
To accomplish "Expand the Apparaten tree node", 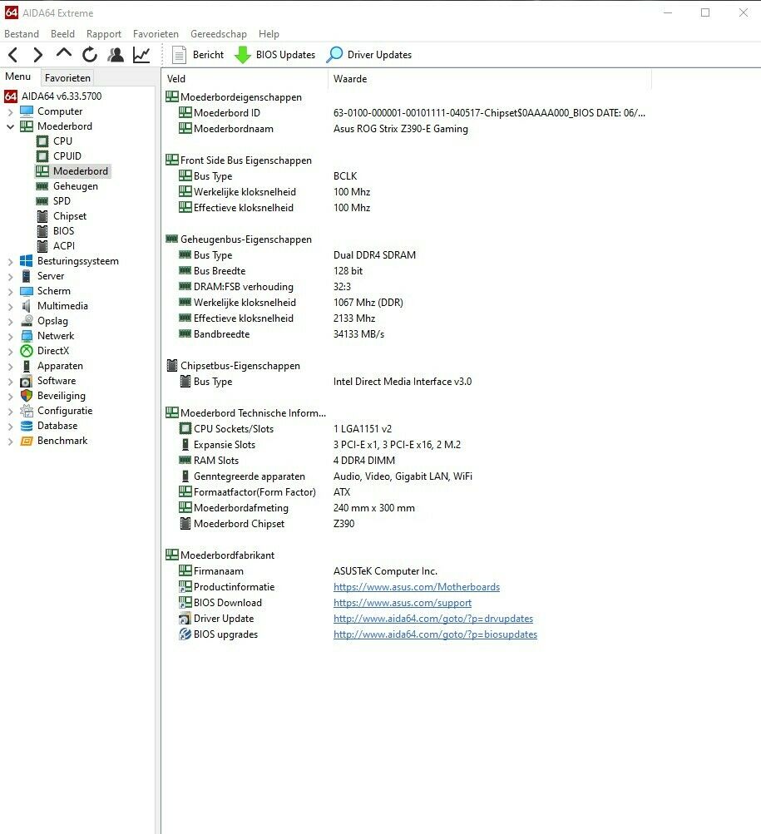I will (10, 366).
